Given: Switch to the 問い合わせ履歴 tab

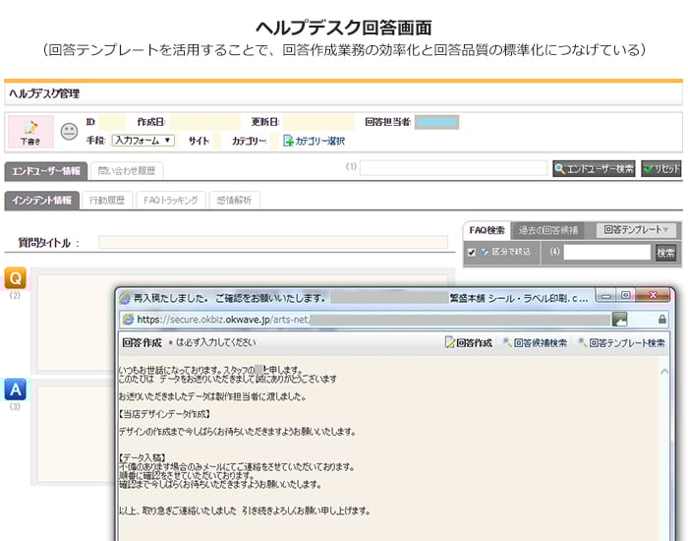Looking at the screenshot, I should click(x=127, y=171).
